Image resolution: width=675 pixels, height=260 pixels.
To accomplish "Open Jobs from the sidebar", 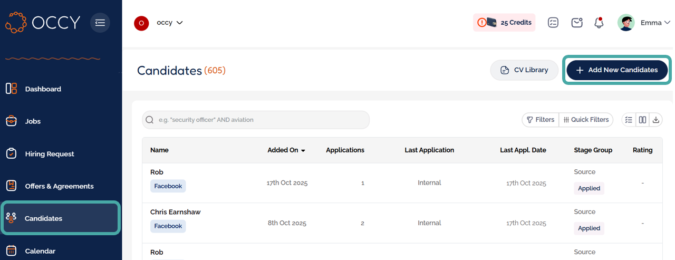I will pyautogui.click(x=33, y=121).
